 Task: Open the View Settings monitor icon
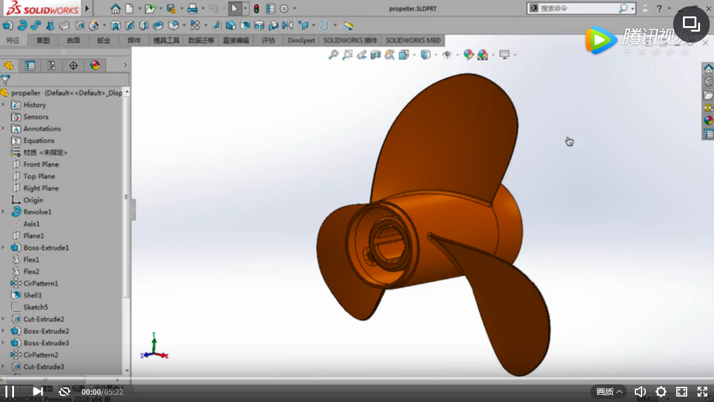click(505, 55)
